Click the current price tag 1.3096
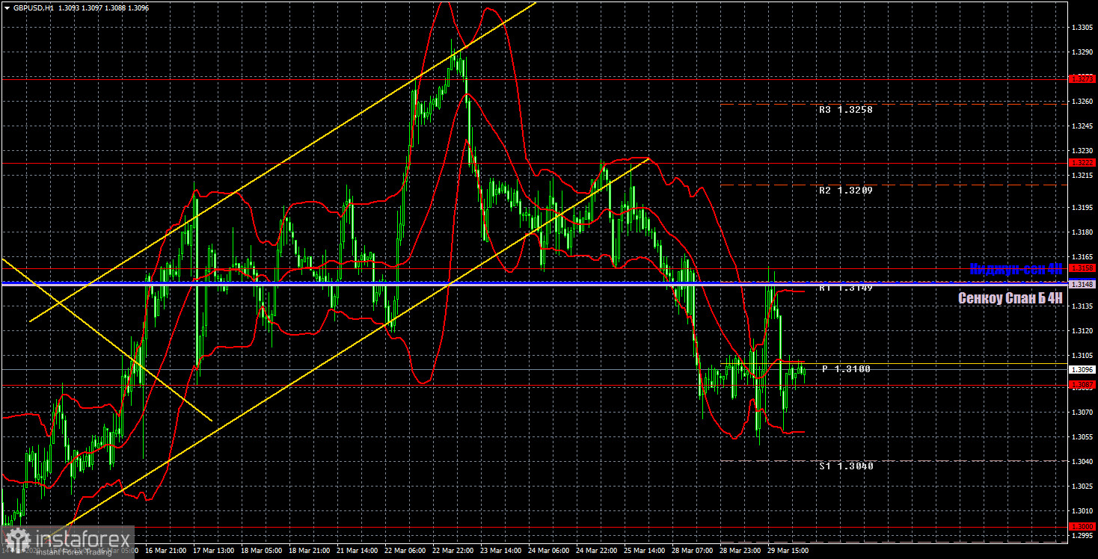This screenshot has height=559, width=1098. click(x=1082, y=369)
